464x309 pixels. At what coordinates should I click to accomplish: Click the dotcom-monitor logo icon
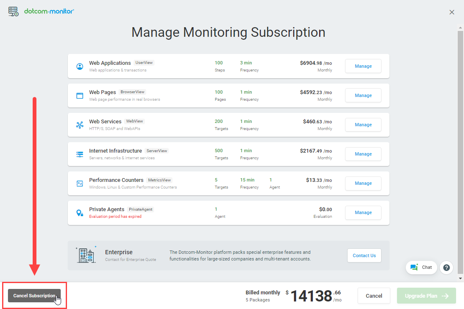point(13,12)
